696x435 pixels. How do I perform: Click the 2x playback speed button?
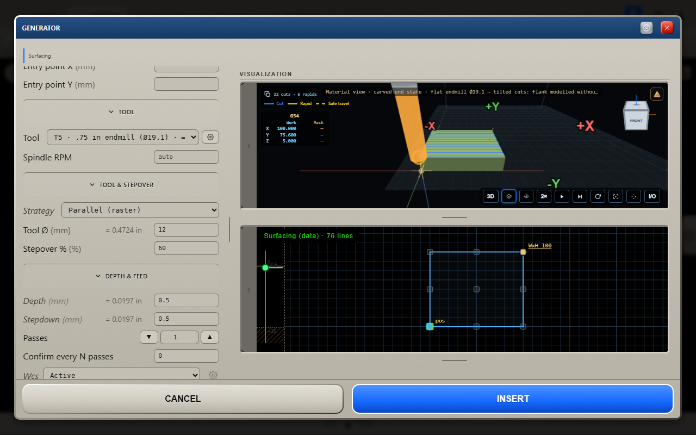coord(544,196)
